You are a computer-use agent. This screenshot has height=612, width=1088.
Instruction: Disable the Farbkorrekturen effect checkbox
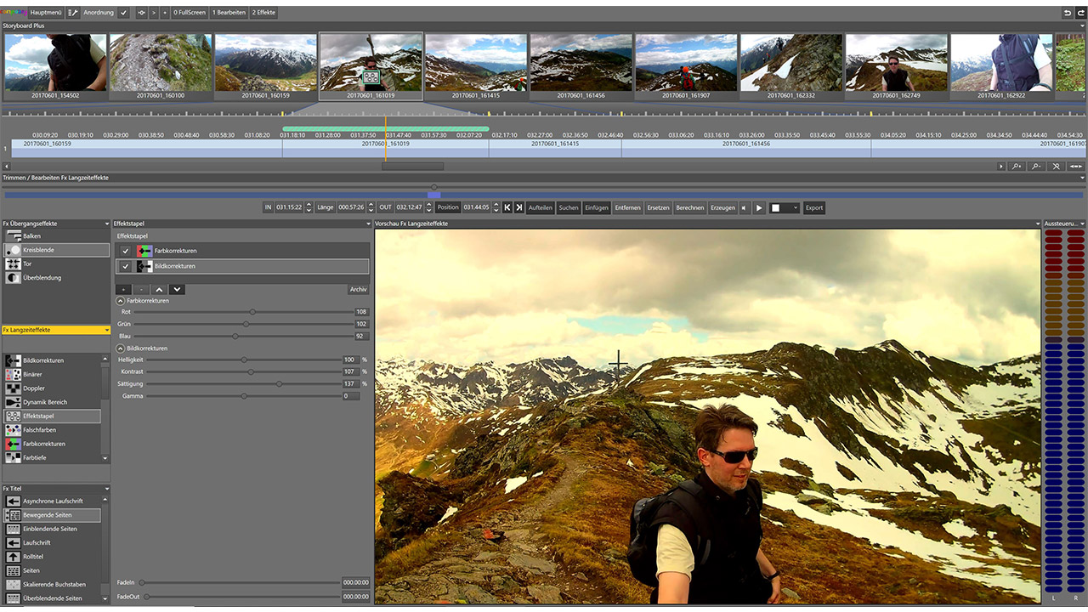coord(126,251)
